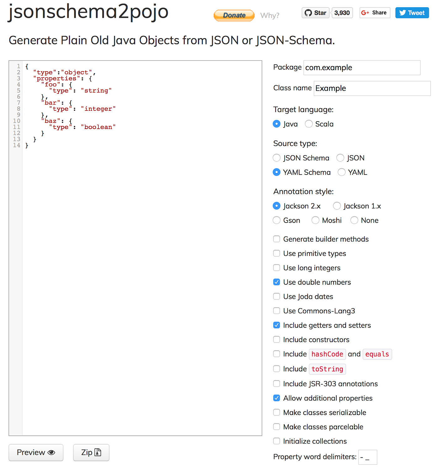Switch source type to JSON Schema
This screenshot has width=439, height=470.
pos(276,158)
